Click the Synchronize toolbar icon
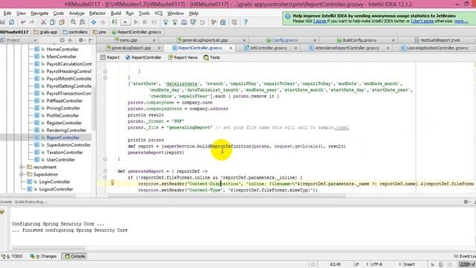This screenshot has height=268, width=476. click(12, 22)
